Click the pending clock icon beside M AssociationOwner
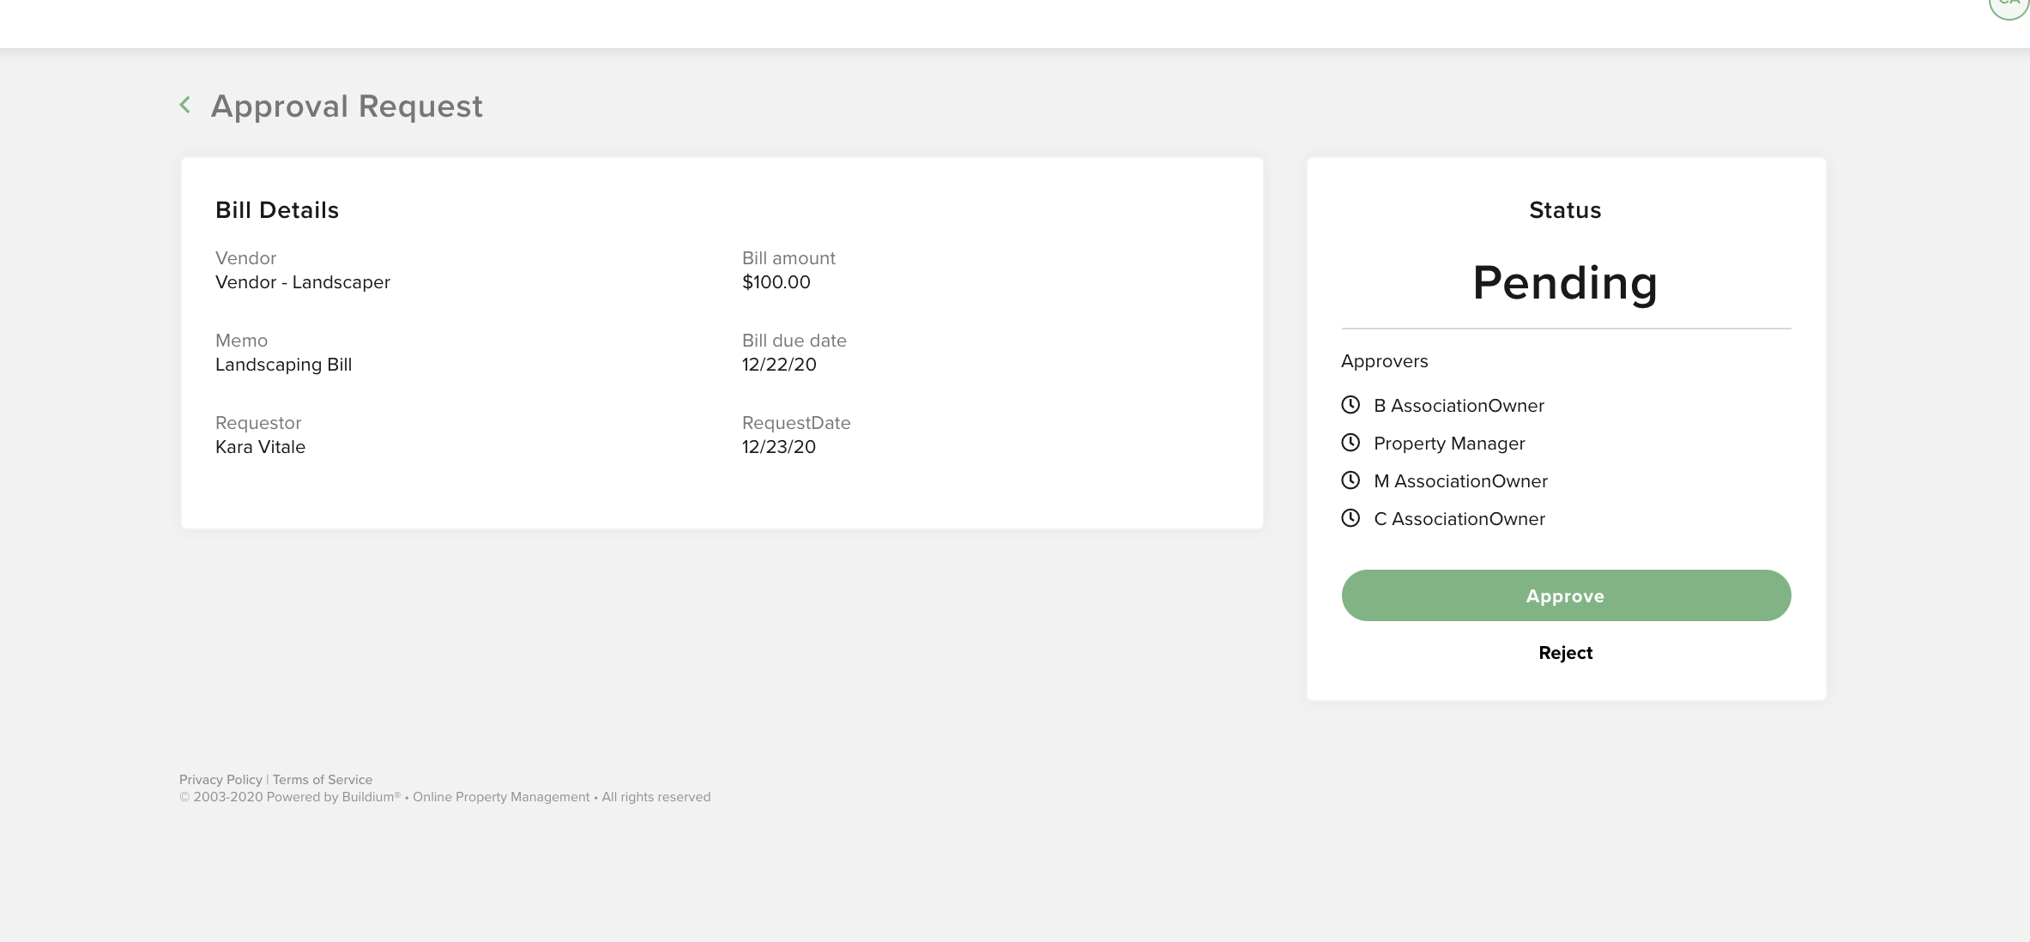This screenshot has height=942, width=2030. tap(1350, 480)
